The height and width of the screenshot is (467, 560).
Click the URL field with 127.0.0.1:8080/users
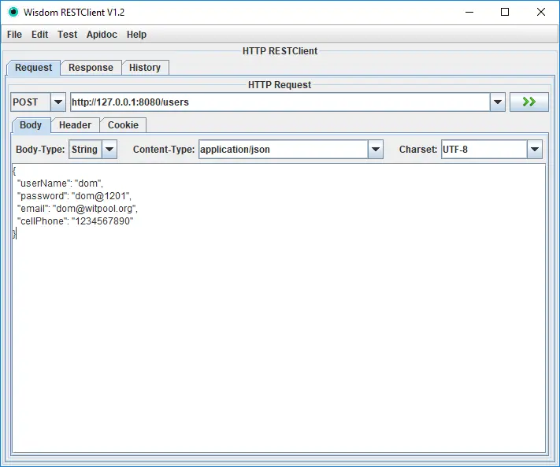(280, 102)
